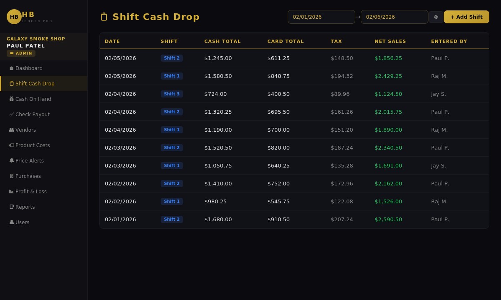Click the Users person icon in sidebar
The width and height of the screenshot is (501, 300).
[12, 222]
